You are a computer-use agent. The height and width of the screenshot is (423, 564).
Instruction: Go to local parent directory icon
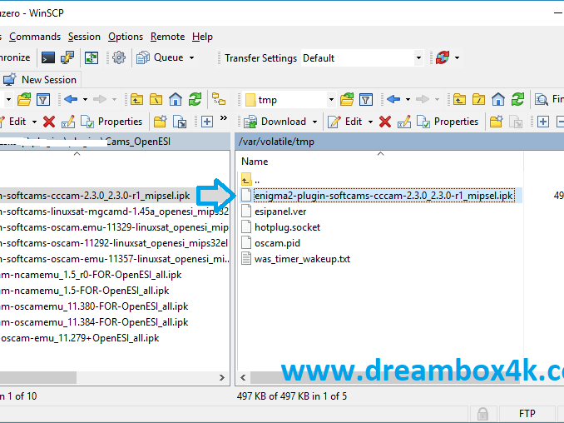(x=136, y=99)
